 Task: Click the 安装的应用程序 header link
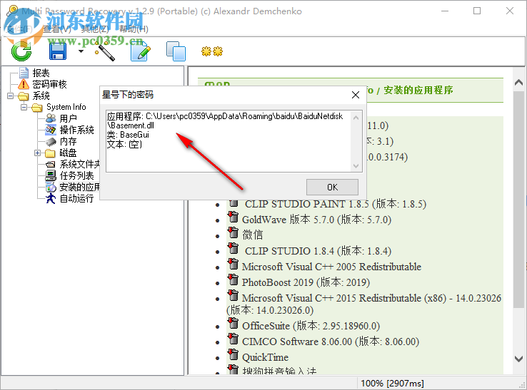pyautogui.click(x=418, y=91)
